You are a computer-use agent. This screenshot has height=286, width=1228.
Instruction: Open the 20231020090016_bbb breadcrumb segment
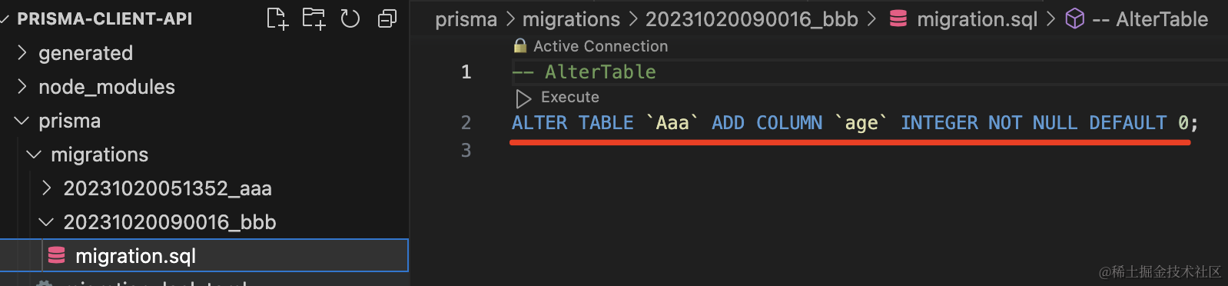(752, 19)
